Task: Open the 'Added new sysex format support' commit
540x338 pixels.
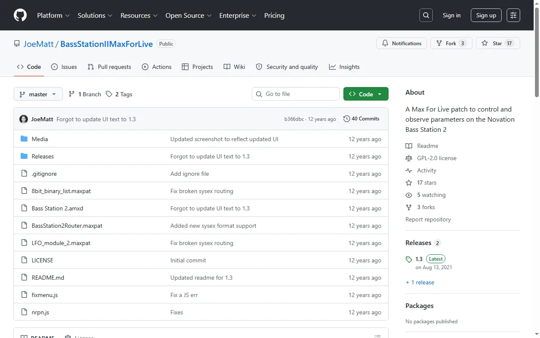Action: tap(213, 226)
